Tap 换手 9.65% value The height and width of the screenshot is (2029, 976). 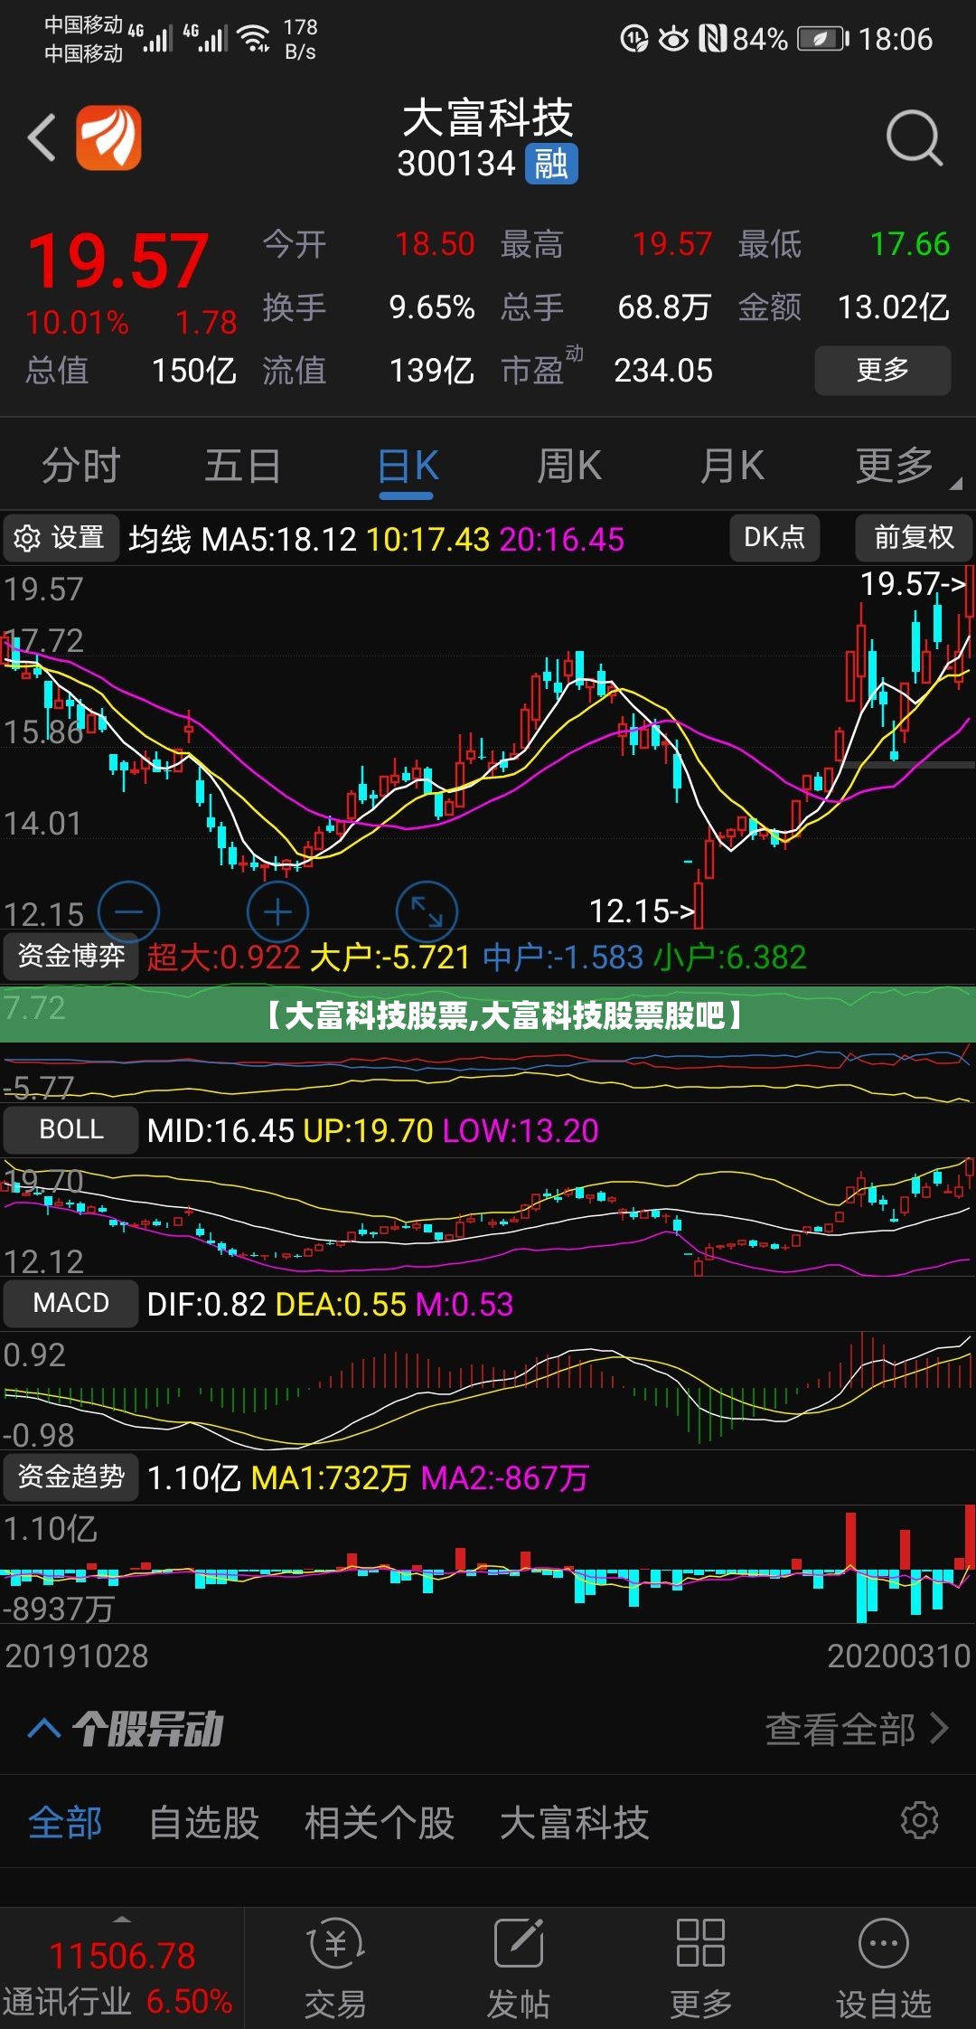(x=431, y=307)
